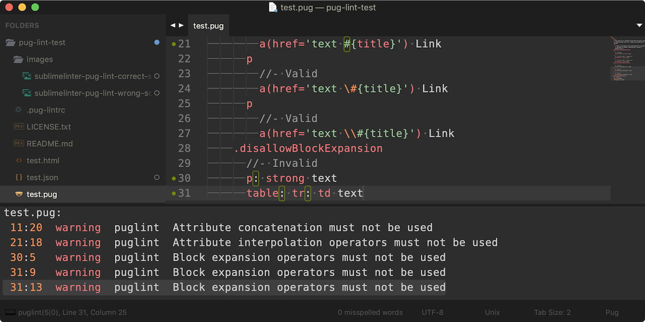Click the minimap preview panel
The image size is (645, 322).
(626, 58)
